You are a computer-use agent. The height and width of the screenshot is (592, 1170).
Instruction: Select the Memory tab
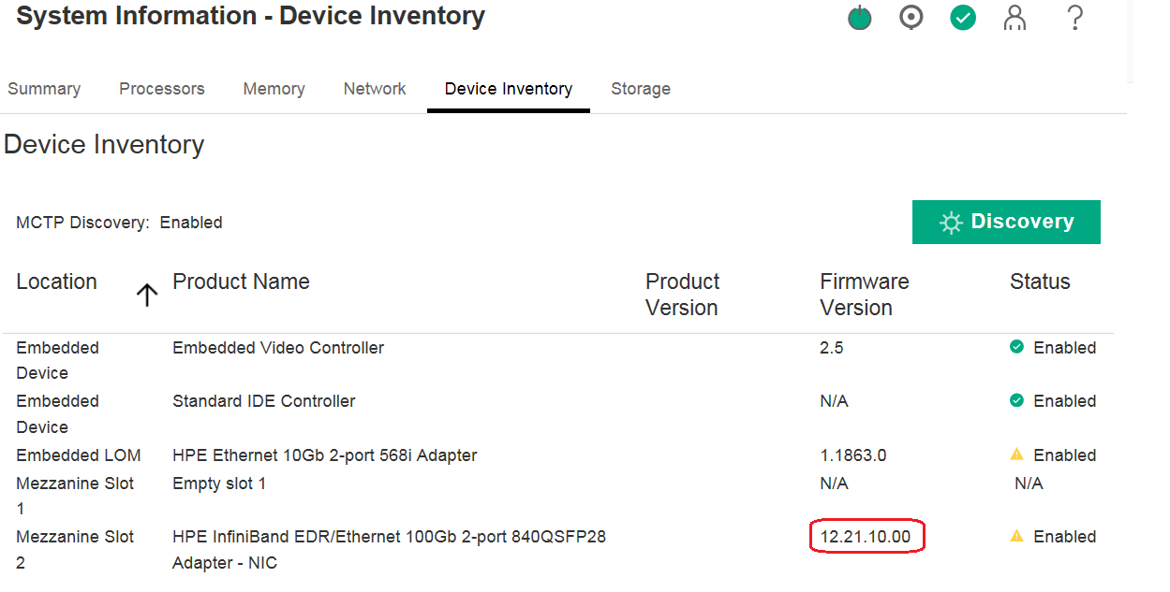pyautogui.click(x=274, y=89)
